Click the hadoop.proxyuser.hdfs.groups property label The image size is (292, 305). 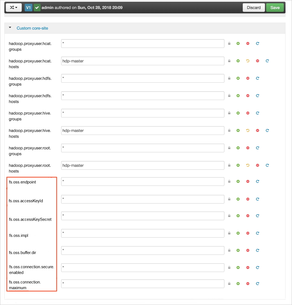click(30, 81)
